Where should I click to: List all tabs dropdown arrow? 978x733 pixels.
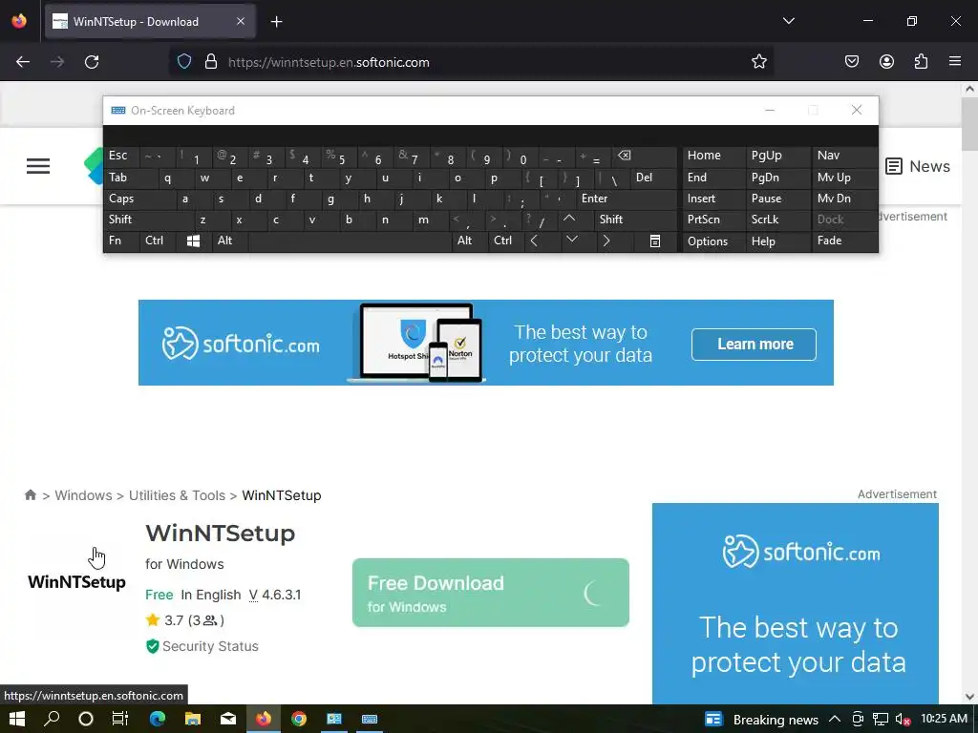(x=788, y=21)
